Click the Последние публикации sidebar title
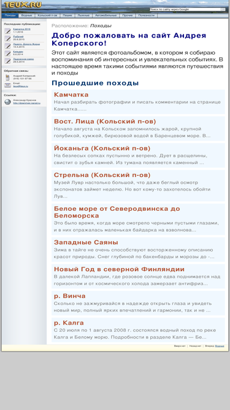Screen dimensions: 230x410 22,24
